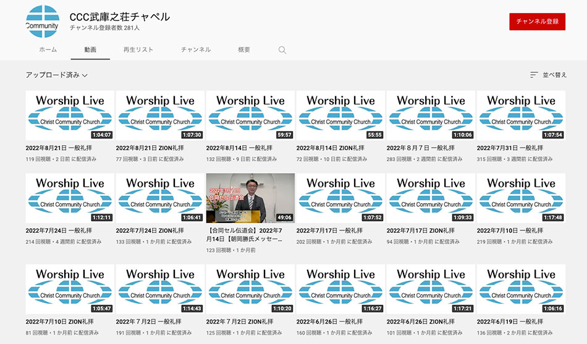Open the 概要 tab
587x344 pixels.
point(244,49)
